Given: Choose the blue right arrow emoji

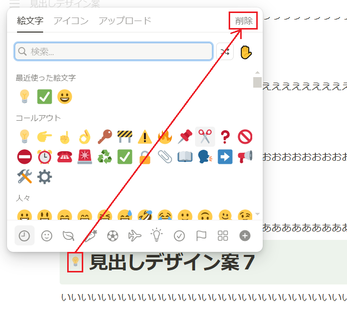Looking at the screenshot, I should point(225,157).
